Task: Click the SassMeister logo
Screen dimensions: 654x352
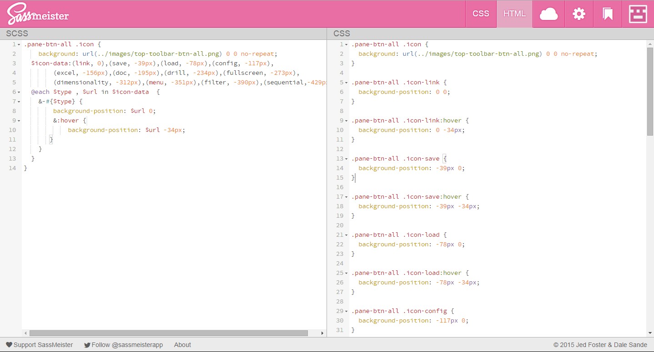Action: pyautogui.click(x=38, y=14)
